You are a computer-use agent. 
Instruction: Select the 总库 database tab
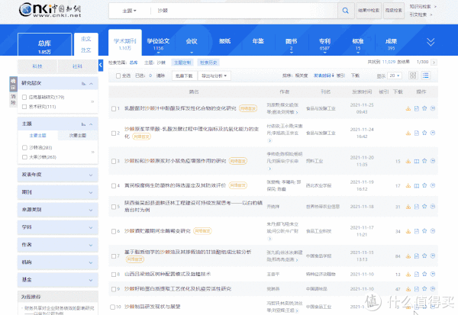pos(44,44)
